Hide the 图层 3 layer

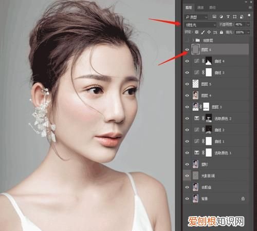(187, 107)
